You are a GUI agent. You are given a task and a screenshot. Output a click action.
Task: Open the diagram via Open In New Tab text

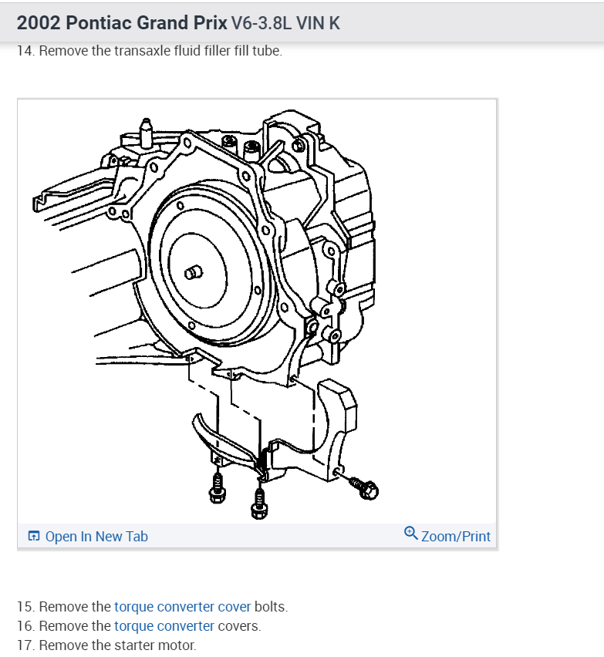point(96,537)
